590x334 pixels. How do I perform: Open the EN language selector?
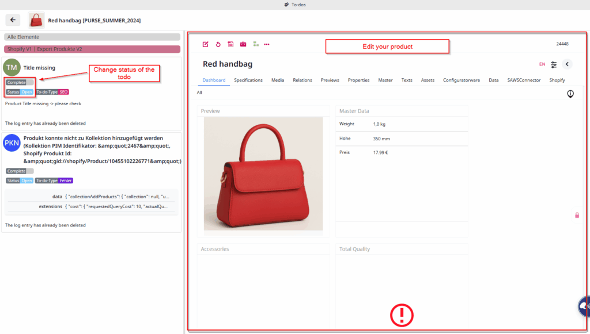(x=542, y=64)
